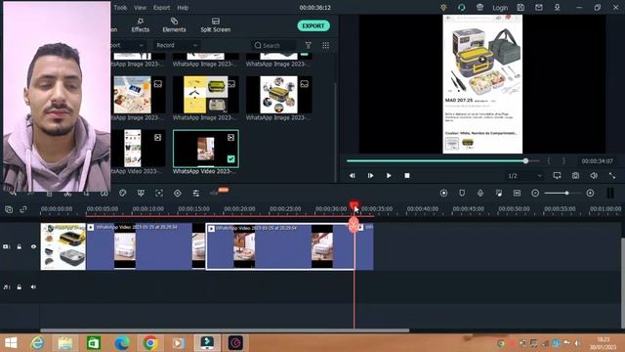Open the Effects panel
Image resolution: width=625 pixels, height=352 pixels.
click(x=141, y=24)
